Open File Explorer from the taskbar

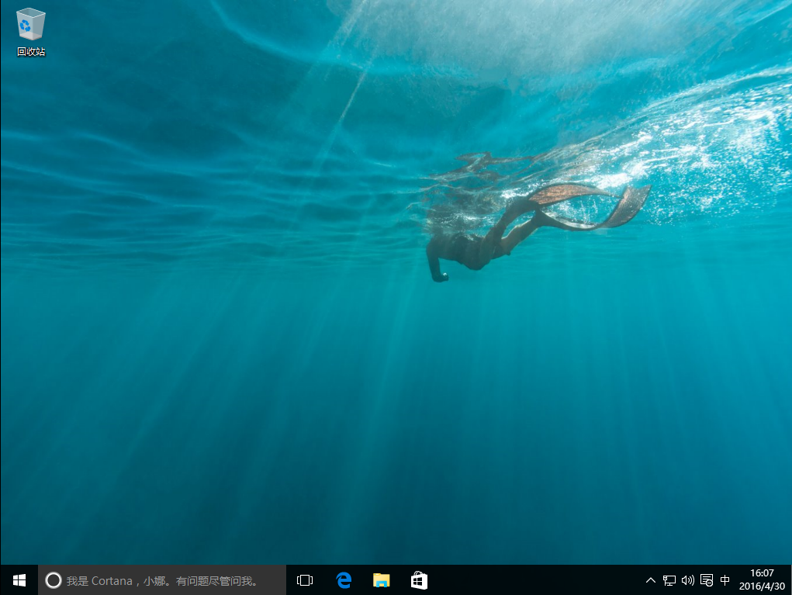point(382,580)
